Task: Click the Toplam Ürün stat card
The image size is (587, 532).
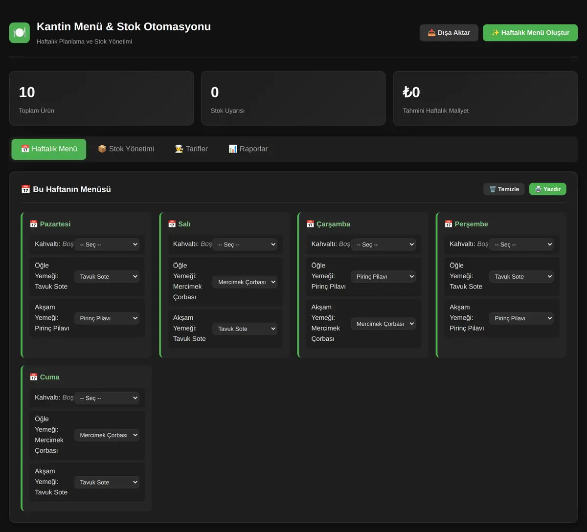Action: coord(102,98)
